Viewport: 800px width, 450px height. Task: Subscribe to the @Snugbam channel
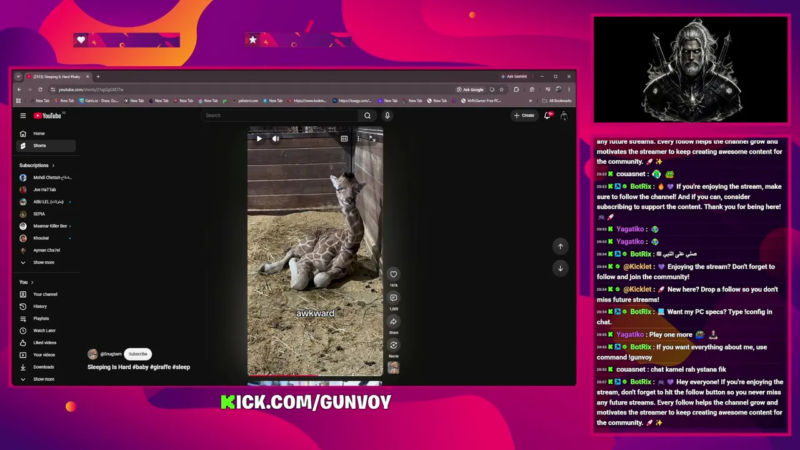138,354
